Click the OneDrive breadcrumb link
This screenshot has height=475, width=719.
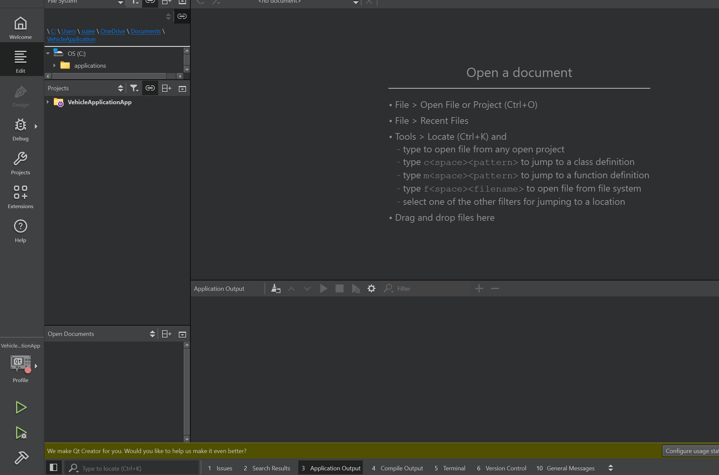(x=113, y=31)
